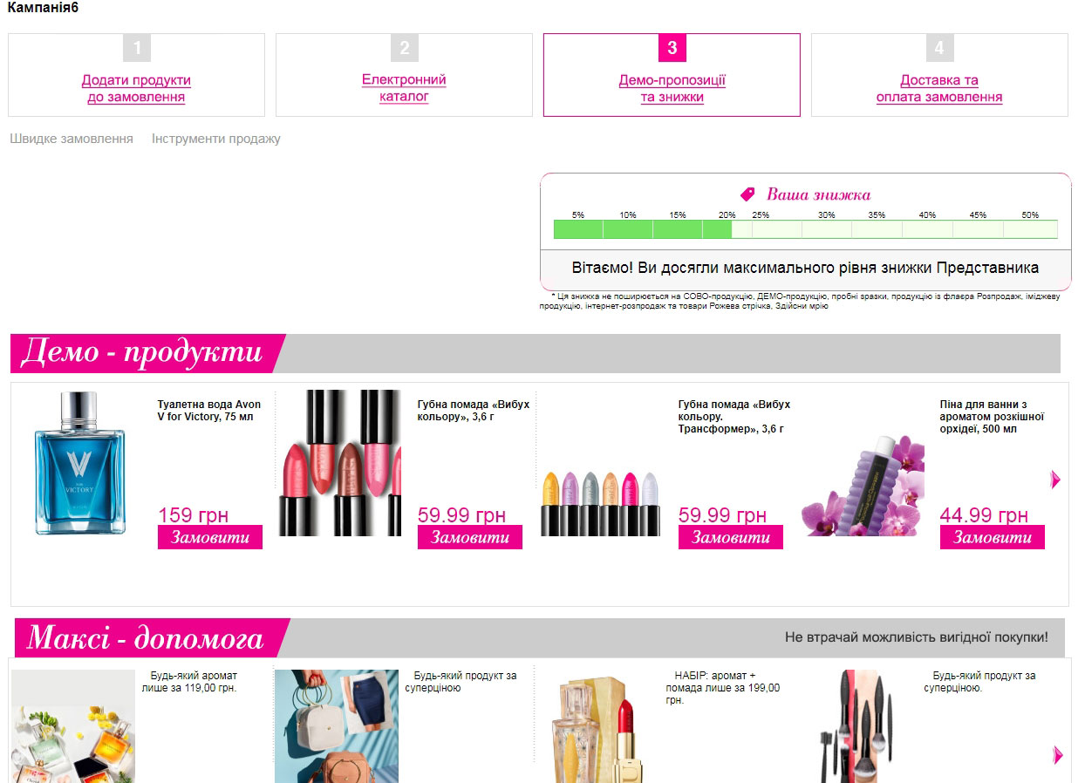The height and width of the screenshot is (783, 1085).
Task: Advance Maxi-dopomoga carousel with right arrow
Action: [x=1058, y=754]
